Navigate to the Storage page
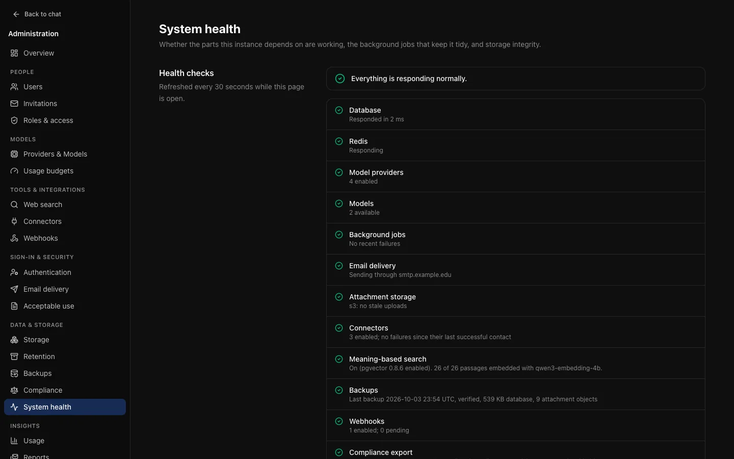This screenshot has width=734, height=459. (x=65, y=340)
